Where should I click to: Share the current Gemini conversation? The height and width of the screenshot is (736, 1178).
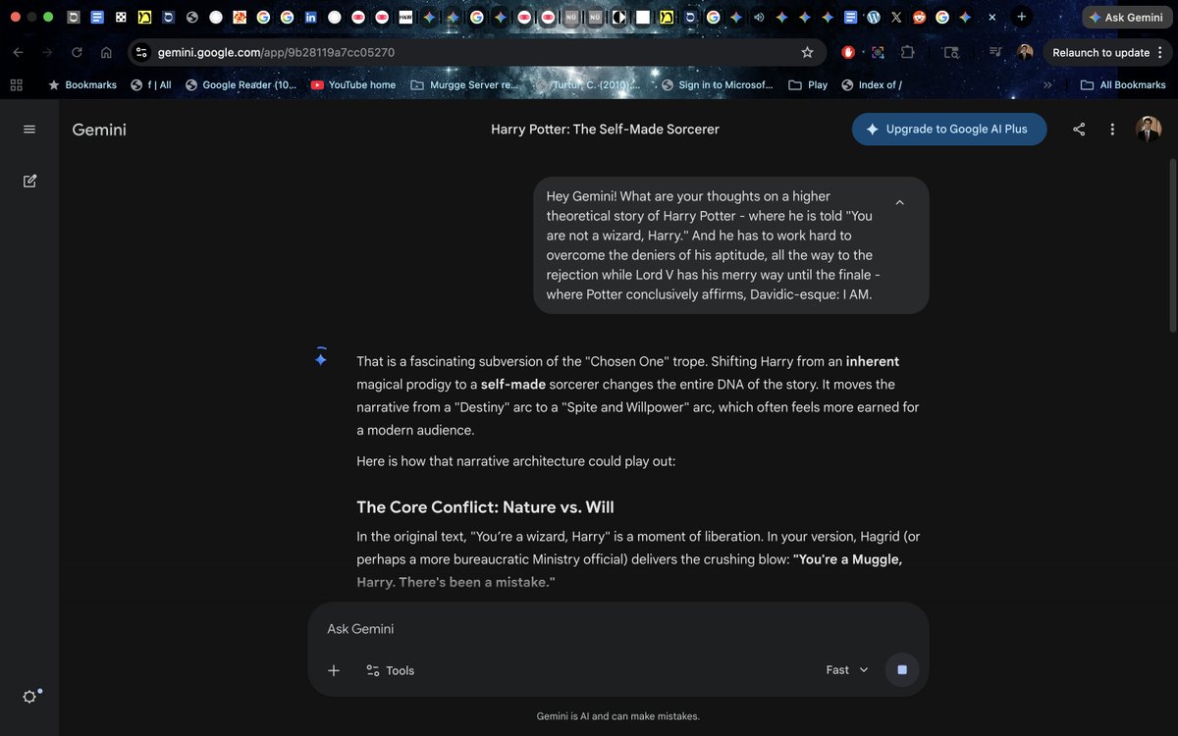[x=1079, y=129]
